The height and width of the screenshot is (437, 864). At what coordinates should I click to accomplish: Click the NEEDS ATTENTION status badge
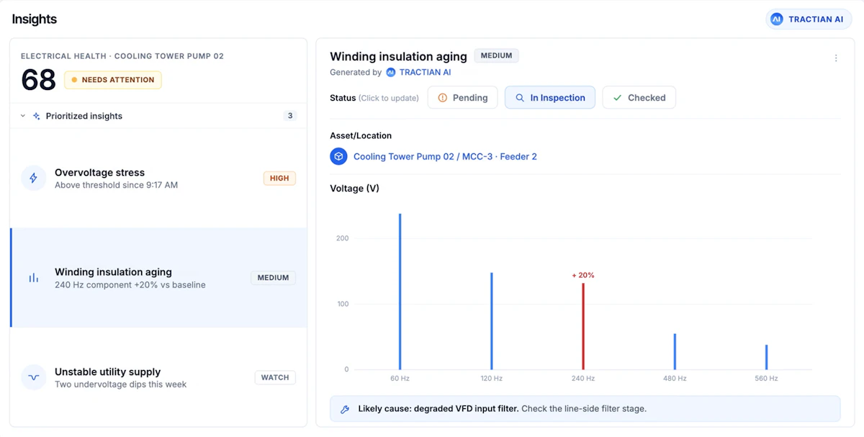pyautogui.click(x=113, y=80)
